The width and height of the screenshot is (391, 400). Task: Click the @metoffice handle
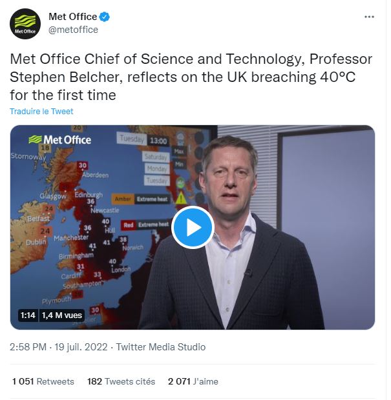(x=73, y=30)
